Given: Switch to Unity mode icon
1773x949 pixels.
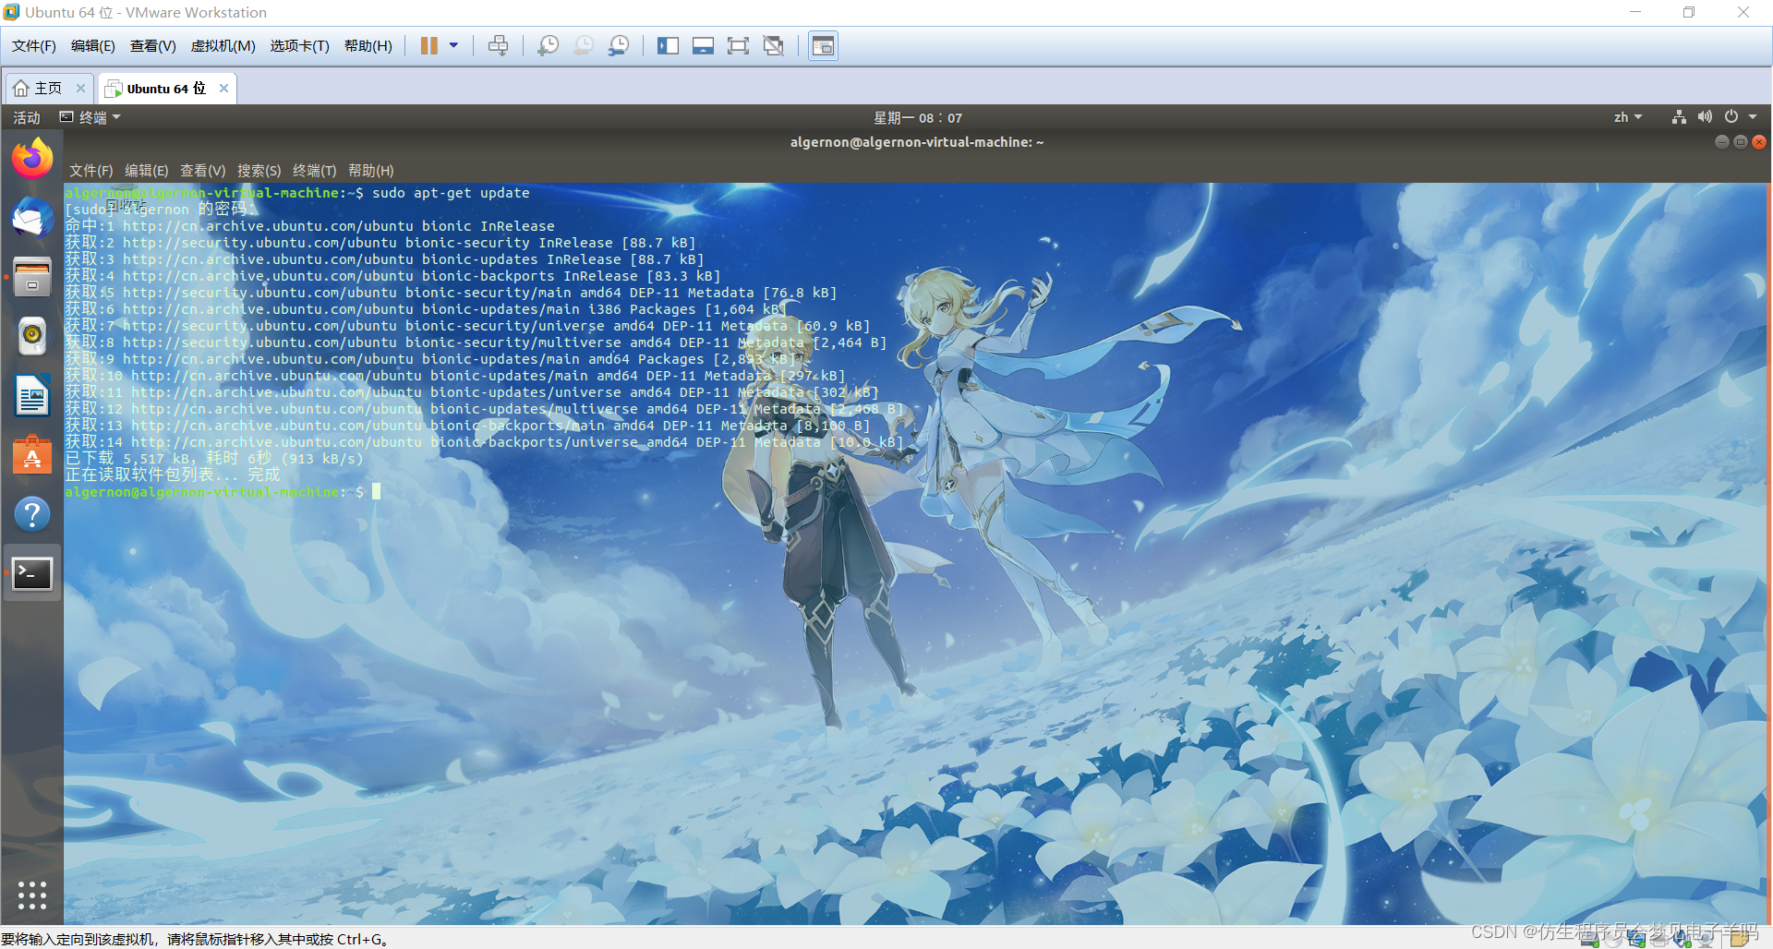Looking at the screenshot, I should pos(774,46).
